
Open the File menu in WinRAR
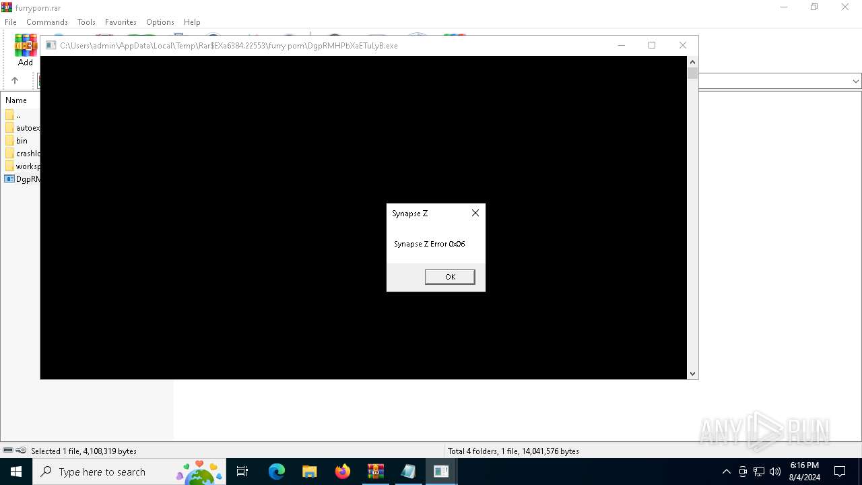(x=11, y=22)
